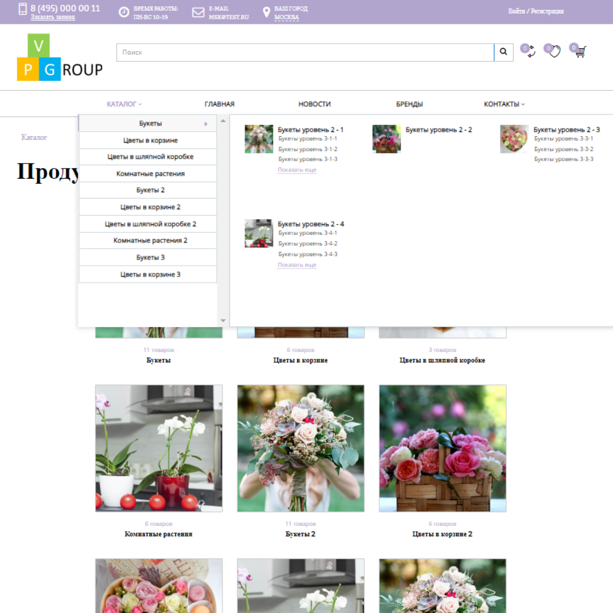This screenshot has width=613, height=613.
Task: Open the Бренды menu item
Action: (x=409, y=104)
